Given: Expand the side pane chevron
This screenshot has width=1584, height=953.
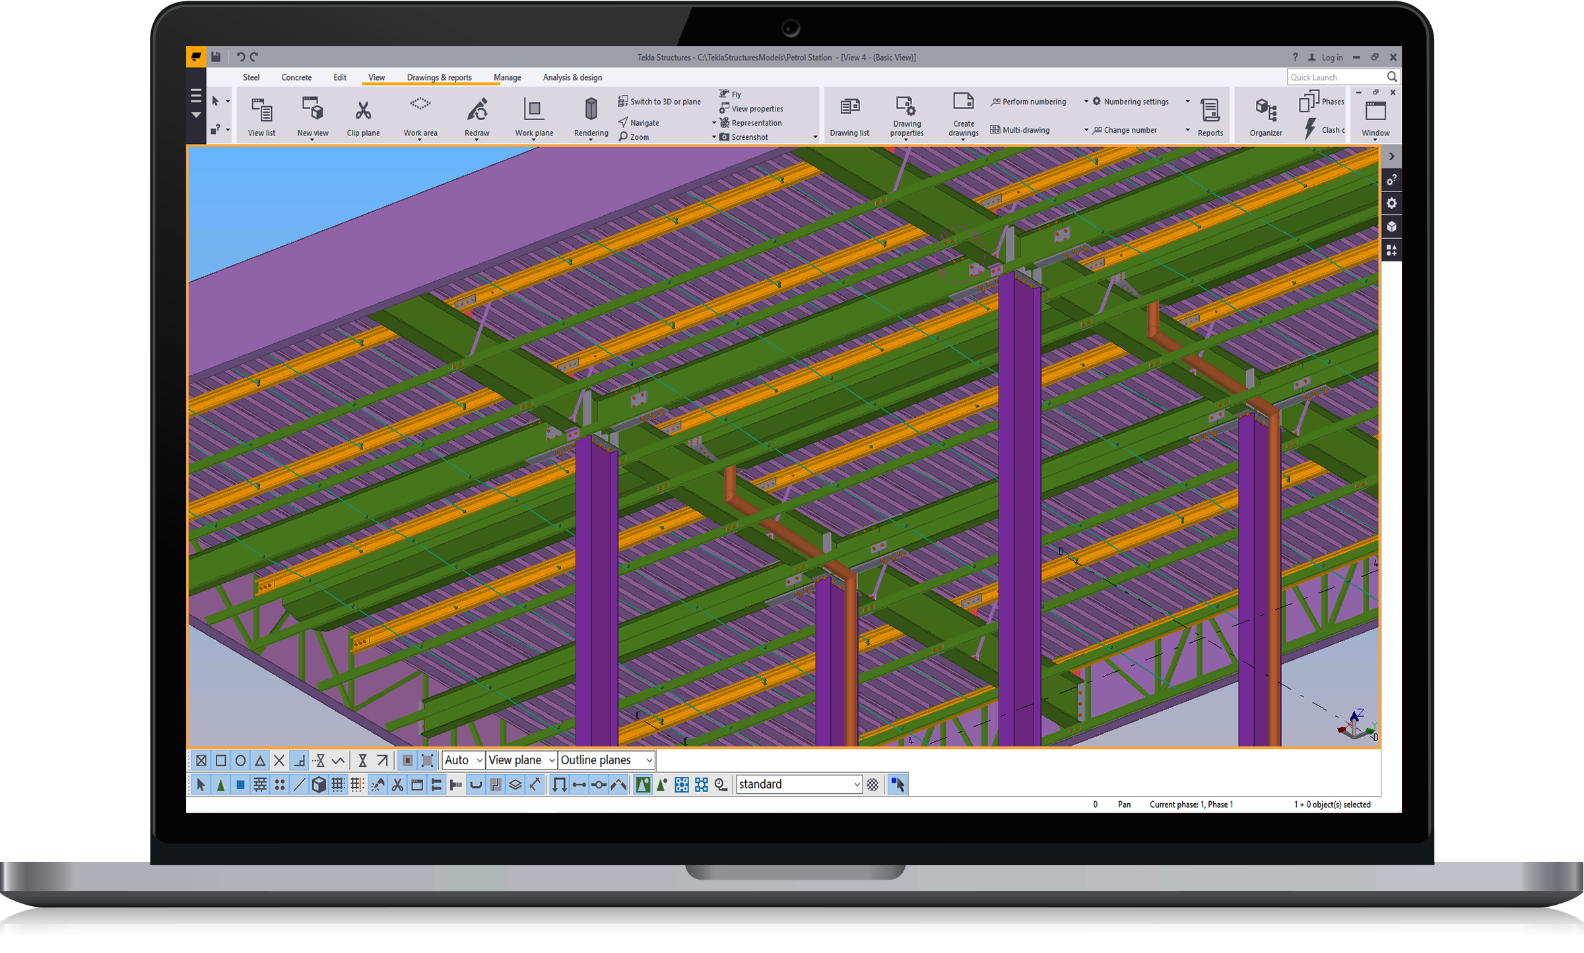Looking at the screenshot, I should click(x=1391, y=156).
